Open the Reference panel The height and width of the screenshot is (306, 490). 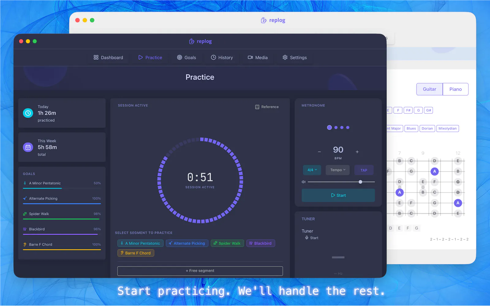pyautogui.click(x=267, y=107)
